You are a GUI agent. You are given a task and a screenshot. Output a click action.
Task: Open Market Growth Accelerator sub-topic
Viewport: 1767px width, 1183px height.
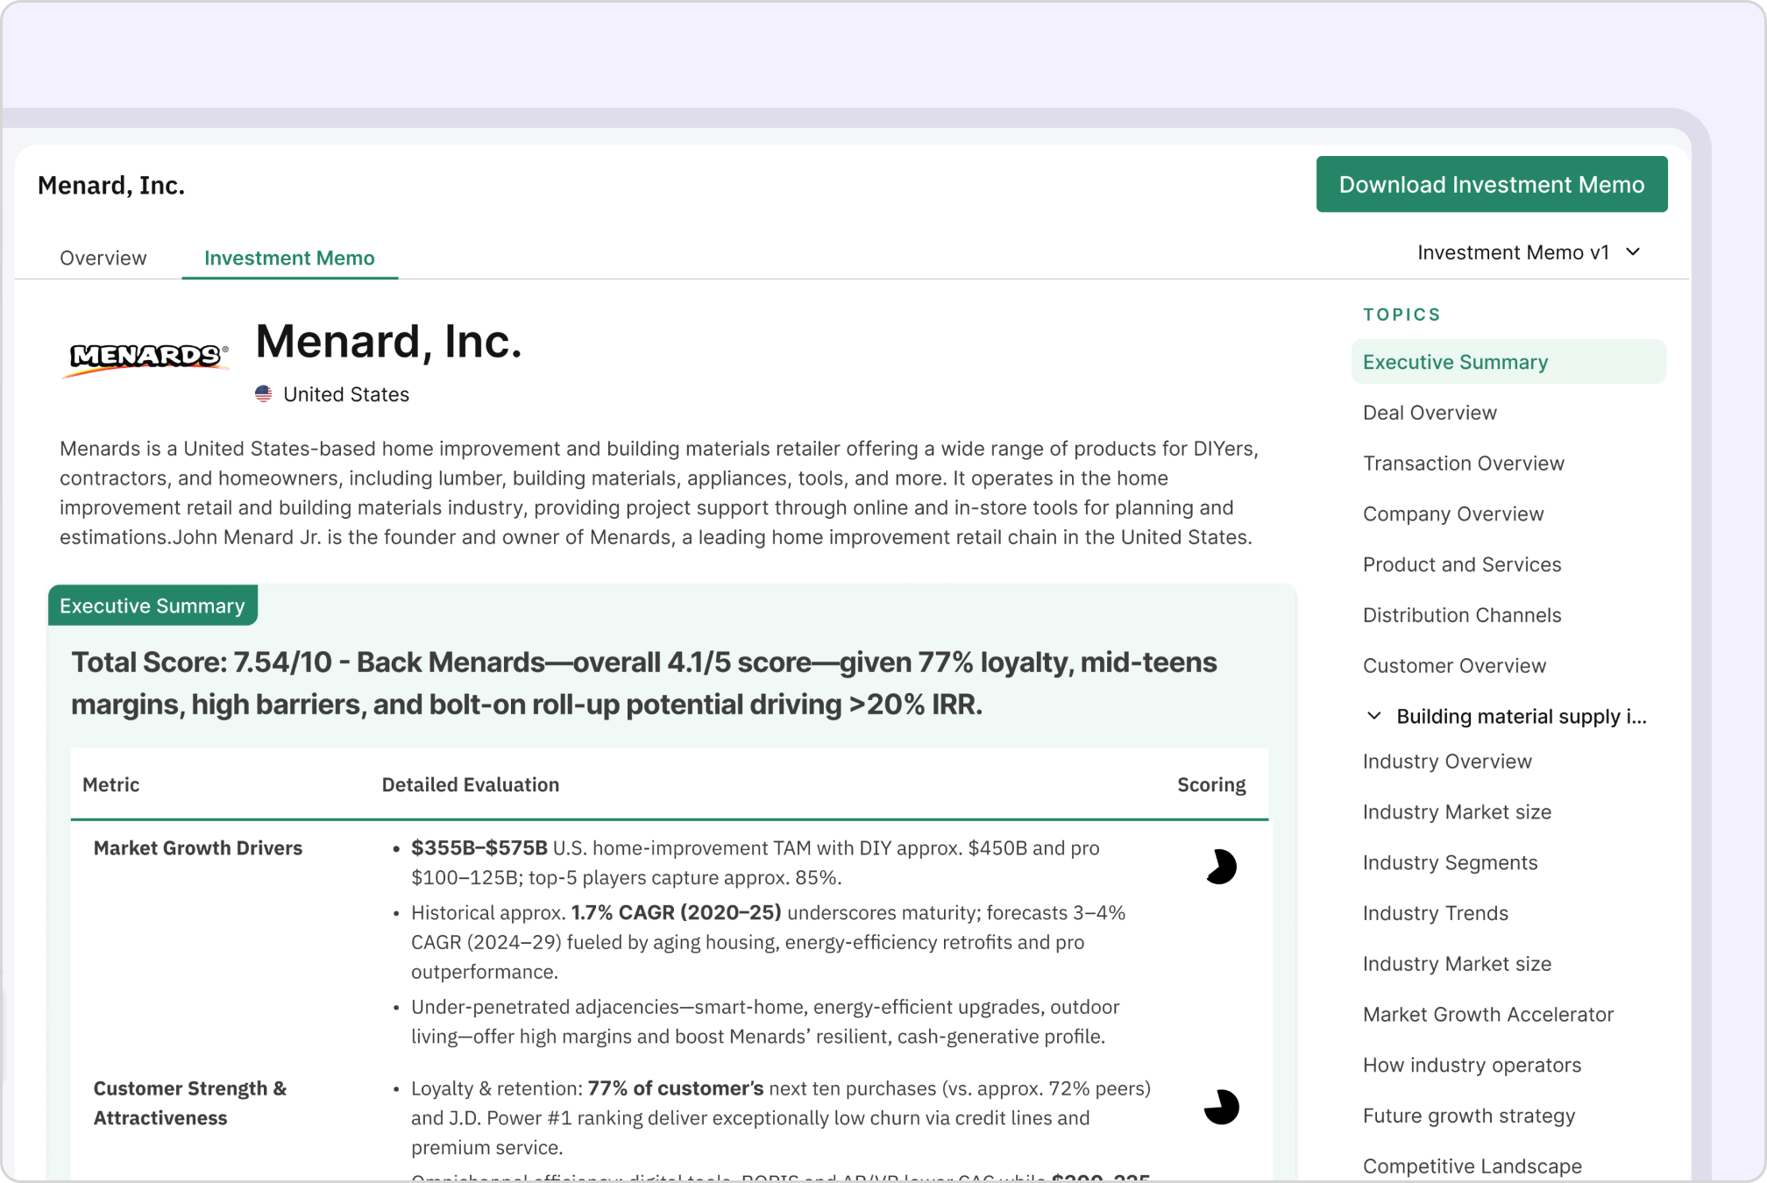point(1487,1015)
